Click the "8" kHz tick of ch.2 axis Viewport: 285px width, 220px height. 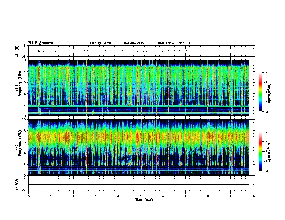25,131
